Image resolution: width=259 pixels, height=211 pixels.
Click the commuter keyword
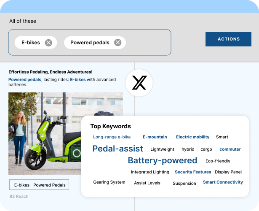230,149
